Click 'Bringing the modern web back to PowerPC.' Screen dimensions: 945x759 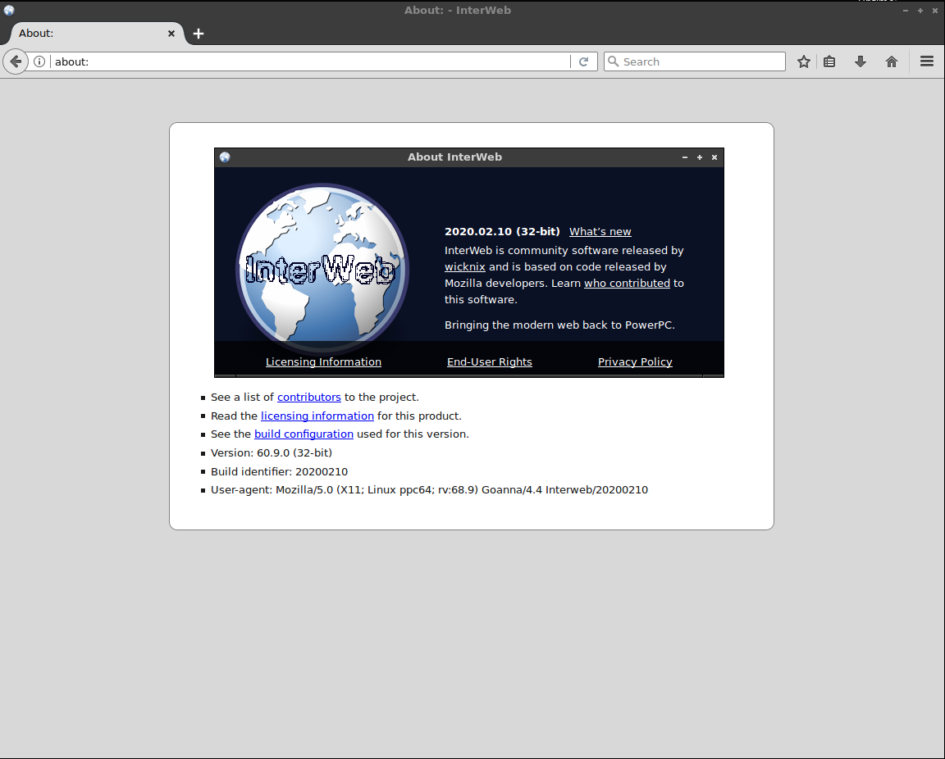tap(560, 325)
